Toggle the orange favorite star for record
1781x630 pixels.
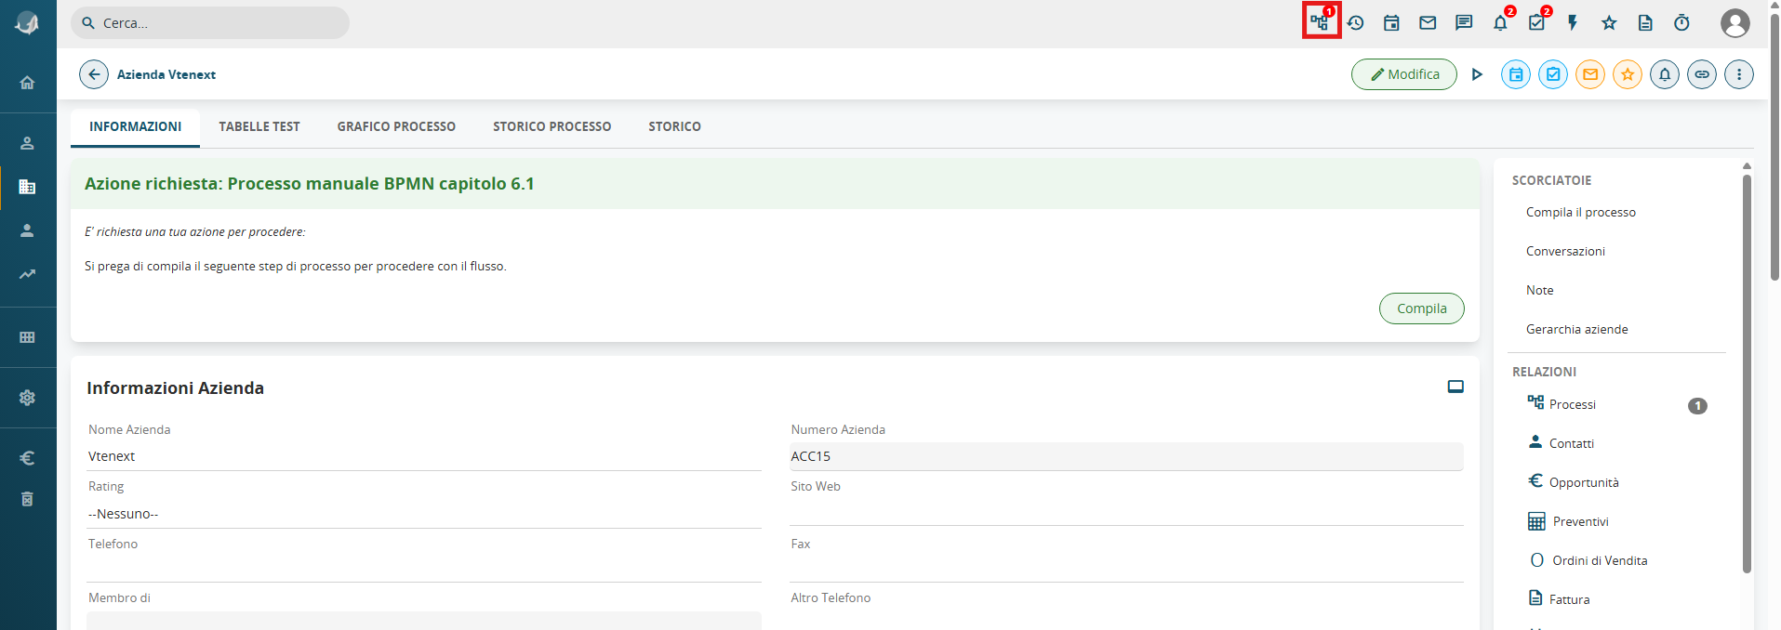tap(1628, 74)
